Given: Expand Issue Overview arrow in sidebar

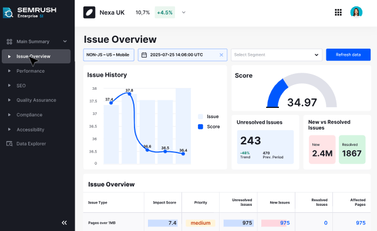Looking at the screenshot, I should point(9,56).
